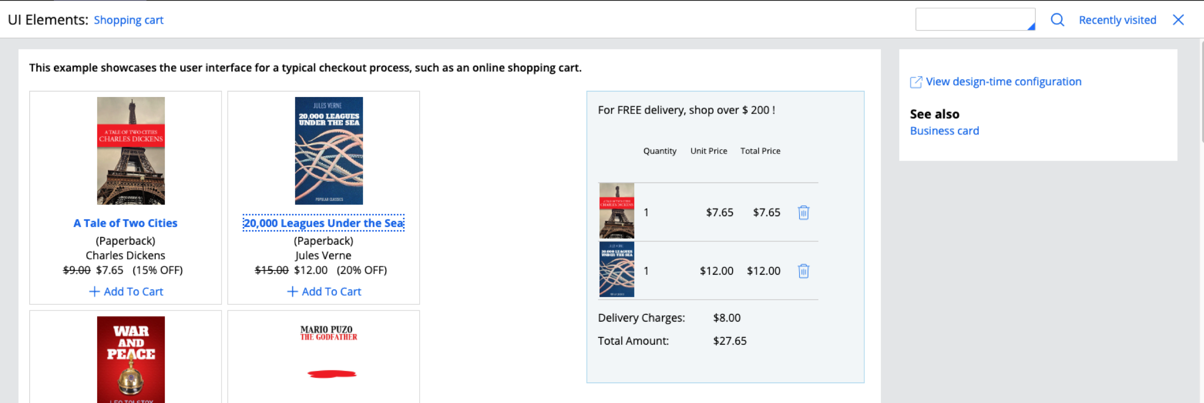Screen dimensions: 1204x403
Task: Open the search field autocomplete arrow
Action: [x=1031, y=27]
